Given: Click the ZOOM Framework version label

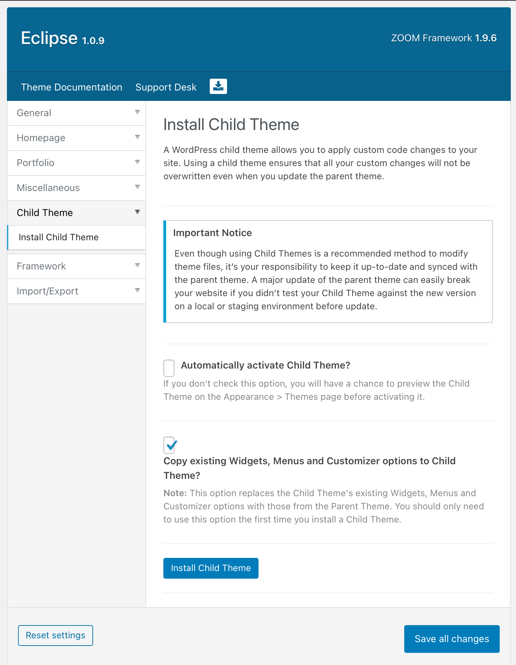Looking at the screenshot, I should (444, 38).
